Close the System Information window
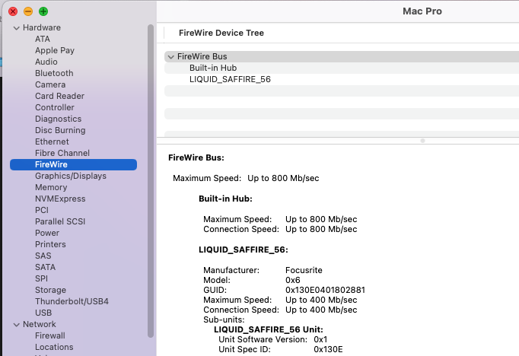 [13, 11]
